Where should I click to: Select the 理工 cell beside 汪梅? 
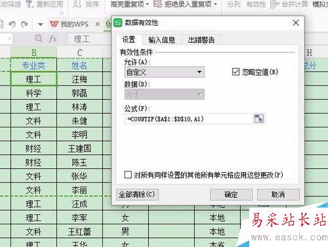point(33,79)
